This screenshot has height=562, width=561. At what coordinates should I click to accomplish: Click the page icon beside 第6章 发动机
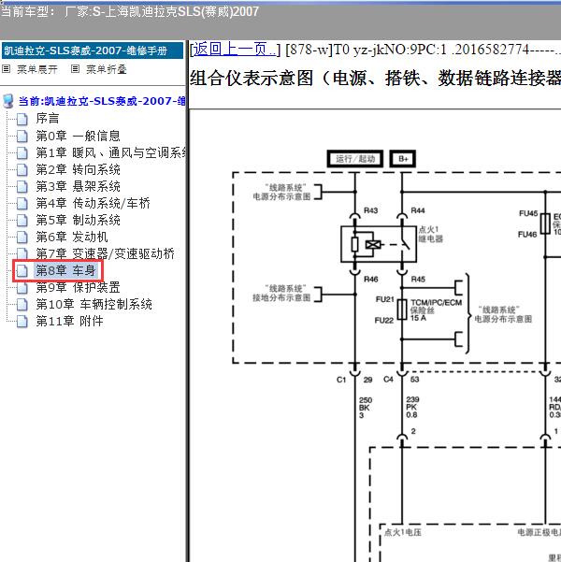tap(22, 238)
